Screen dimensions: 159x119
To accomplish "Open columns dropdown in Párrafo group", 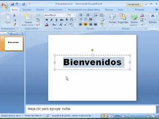I will click(92, 20).
